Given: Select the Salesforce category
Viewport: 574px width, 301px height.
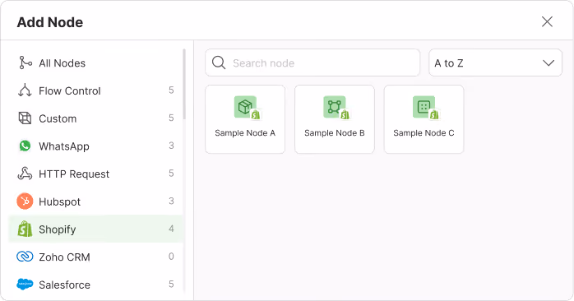Looking at the screenshot, I should [x=95, y=285].
